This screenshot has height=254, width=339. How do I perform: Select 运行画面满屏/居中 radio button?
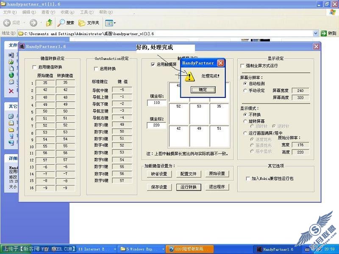click(x=245, y=133)
